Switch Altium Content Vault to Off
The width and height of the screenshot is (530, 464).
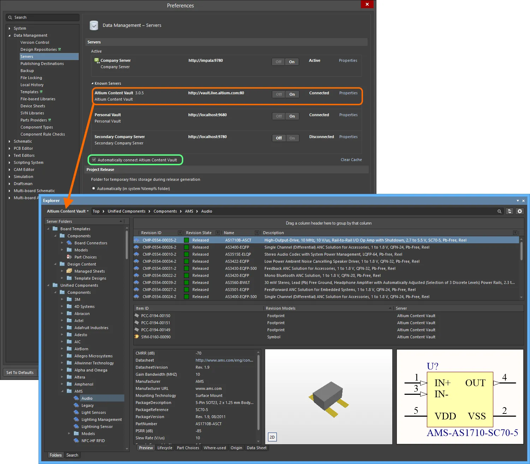pos(279,94)
